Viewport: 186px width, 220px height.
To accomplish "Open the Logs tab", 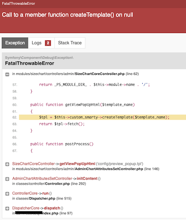I will [41, 43].
